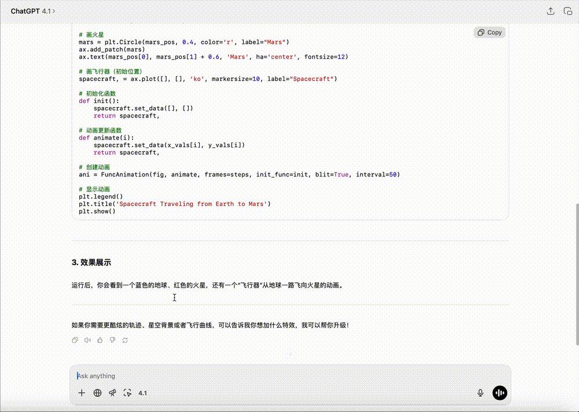Copy the response using clipboard icon

pyautogui.click(x=75, y=340)
